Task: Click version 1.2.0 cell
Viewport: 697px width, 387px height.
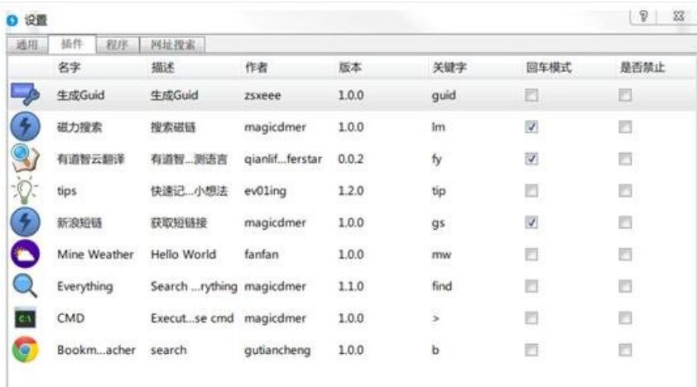Action: 351,191
